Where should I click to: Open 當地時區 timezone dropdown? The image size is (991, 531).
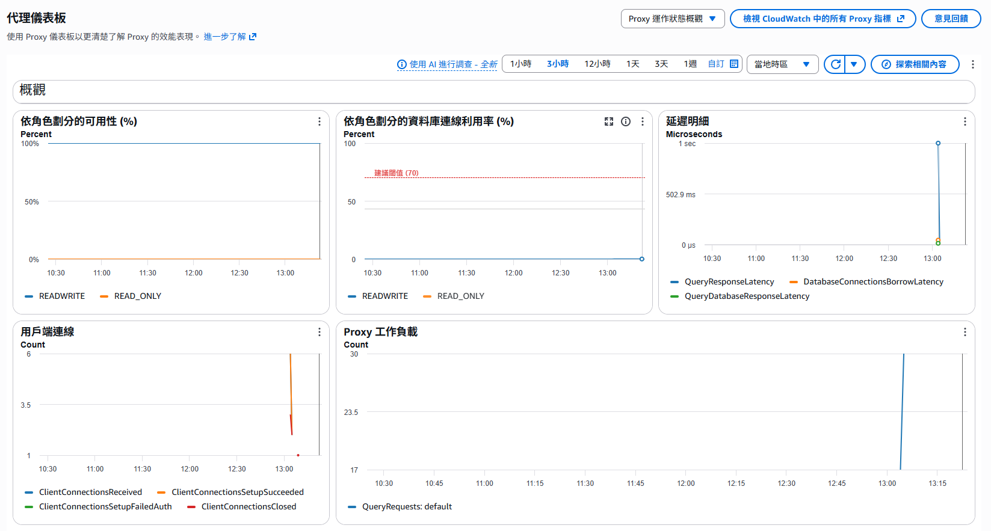782,64
